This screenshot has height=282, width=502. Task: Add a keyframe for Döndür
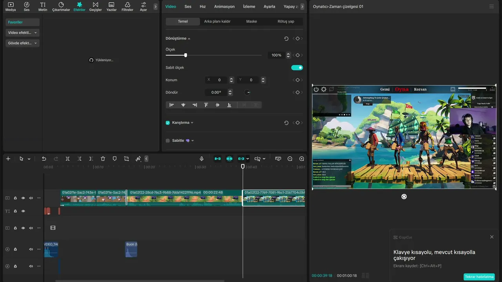pos(298,92)
